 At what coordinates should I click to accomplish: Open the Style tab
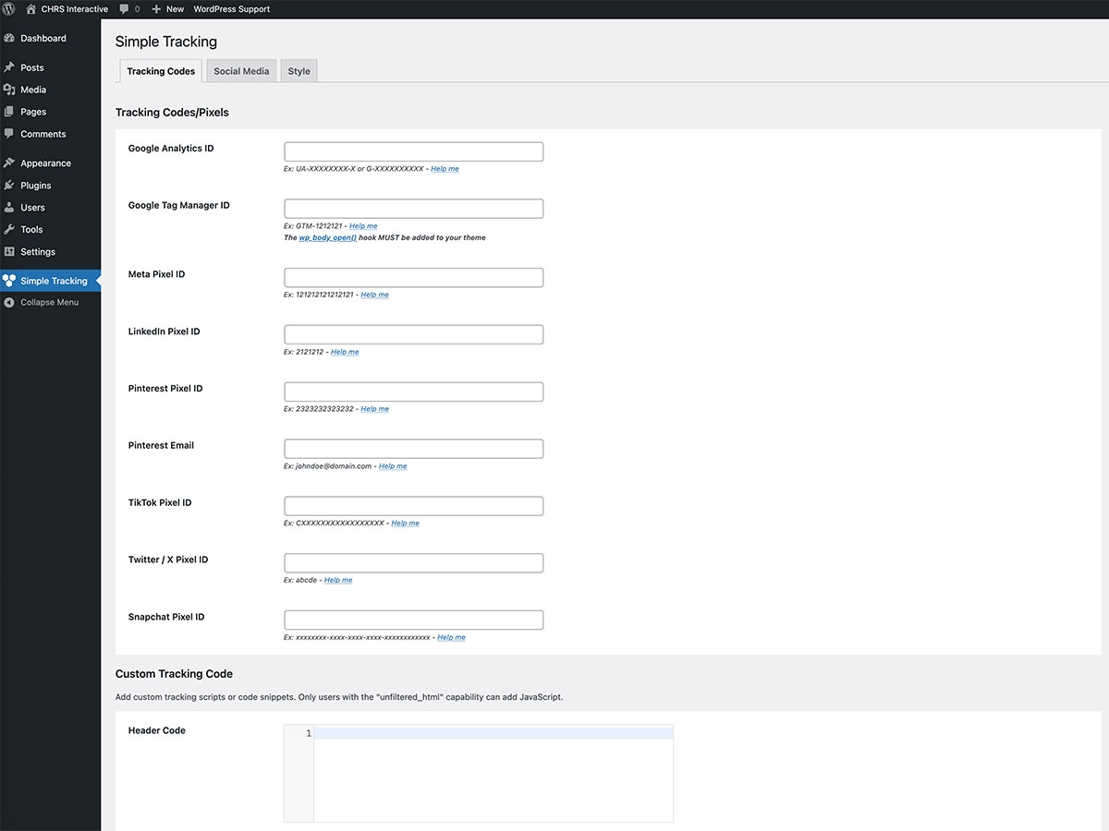pyautogui.click(x=299, y=71)
